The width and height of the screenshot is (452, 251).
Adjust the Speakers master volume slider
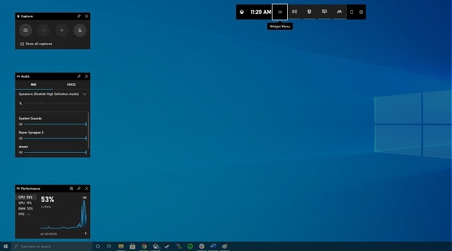(x=55, y=104)
